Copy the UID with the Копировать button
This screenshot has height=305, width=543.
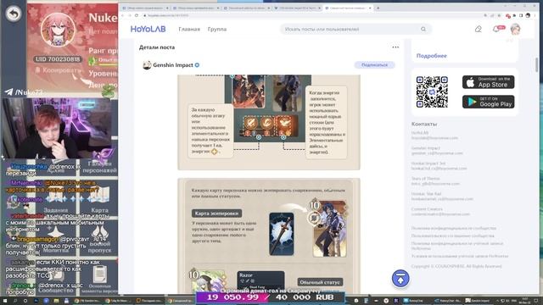pyautogui.click(x=59, y=70)
